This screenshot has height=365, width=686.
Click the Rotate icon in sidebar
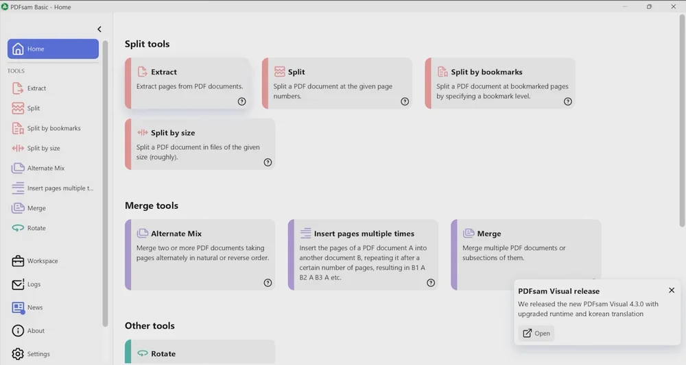point(18,228)
